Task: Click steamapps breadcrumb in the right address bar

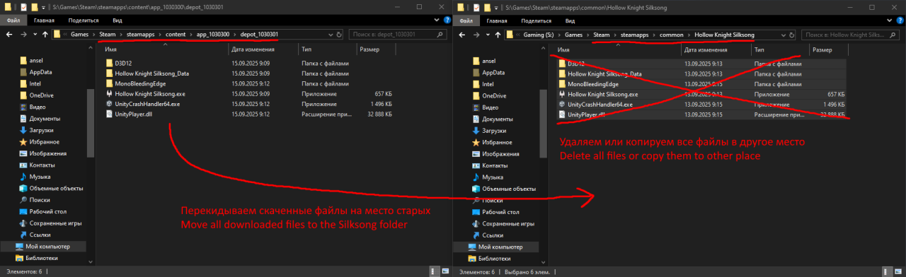Action: (636, 34)
